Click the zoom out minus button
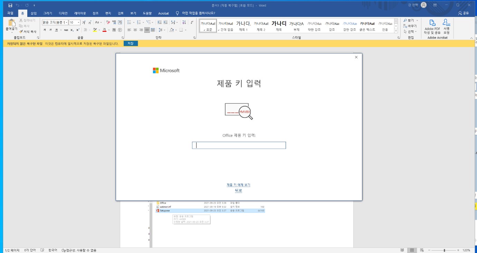 430,250
